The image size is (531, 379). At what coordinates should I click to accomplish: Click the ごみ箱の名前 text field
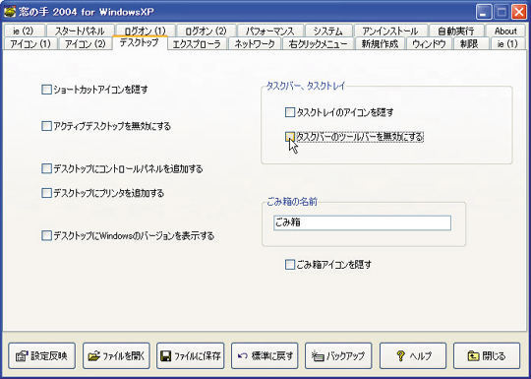click(x=362, y=223)
